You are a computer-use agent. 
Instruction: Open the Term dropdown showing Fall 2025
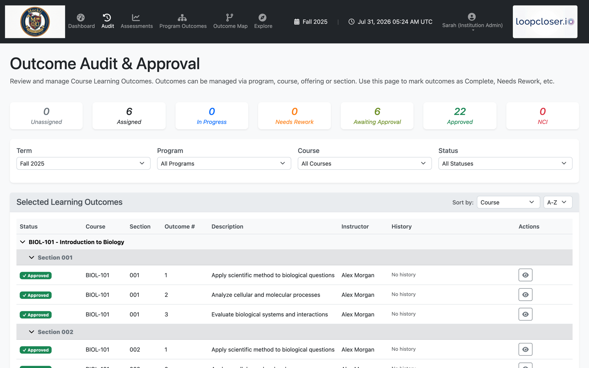click(84, 163)
